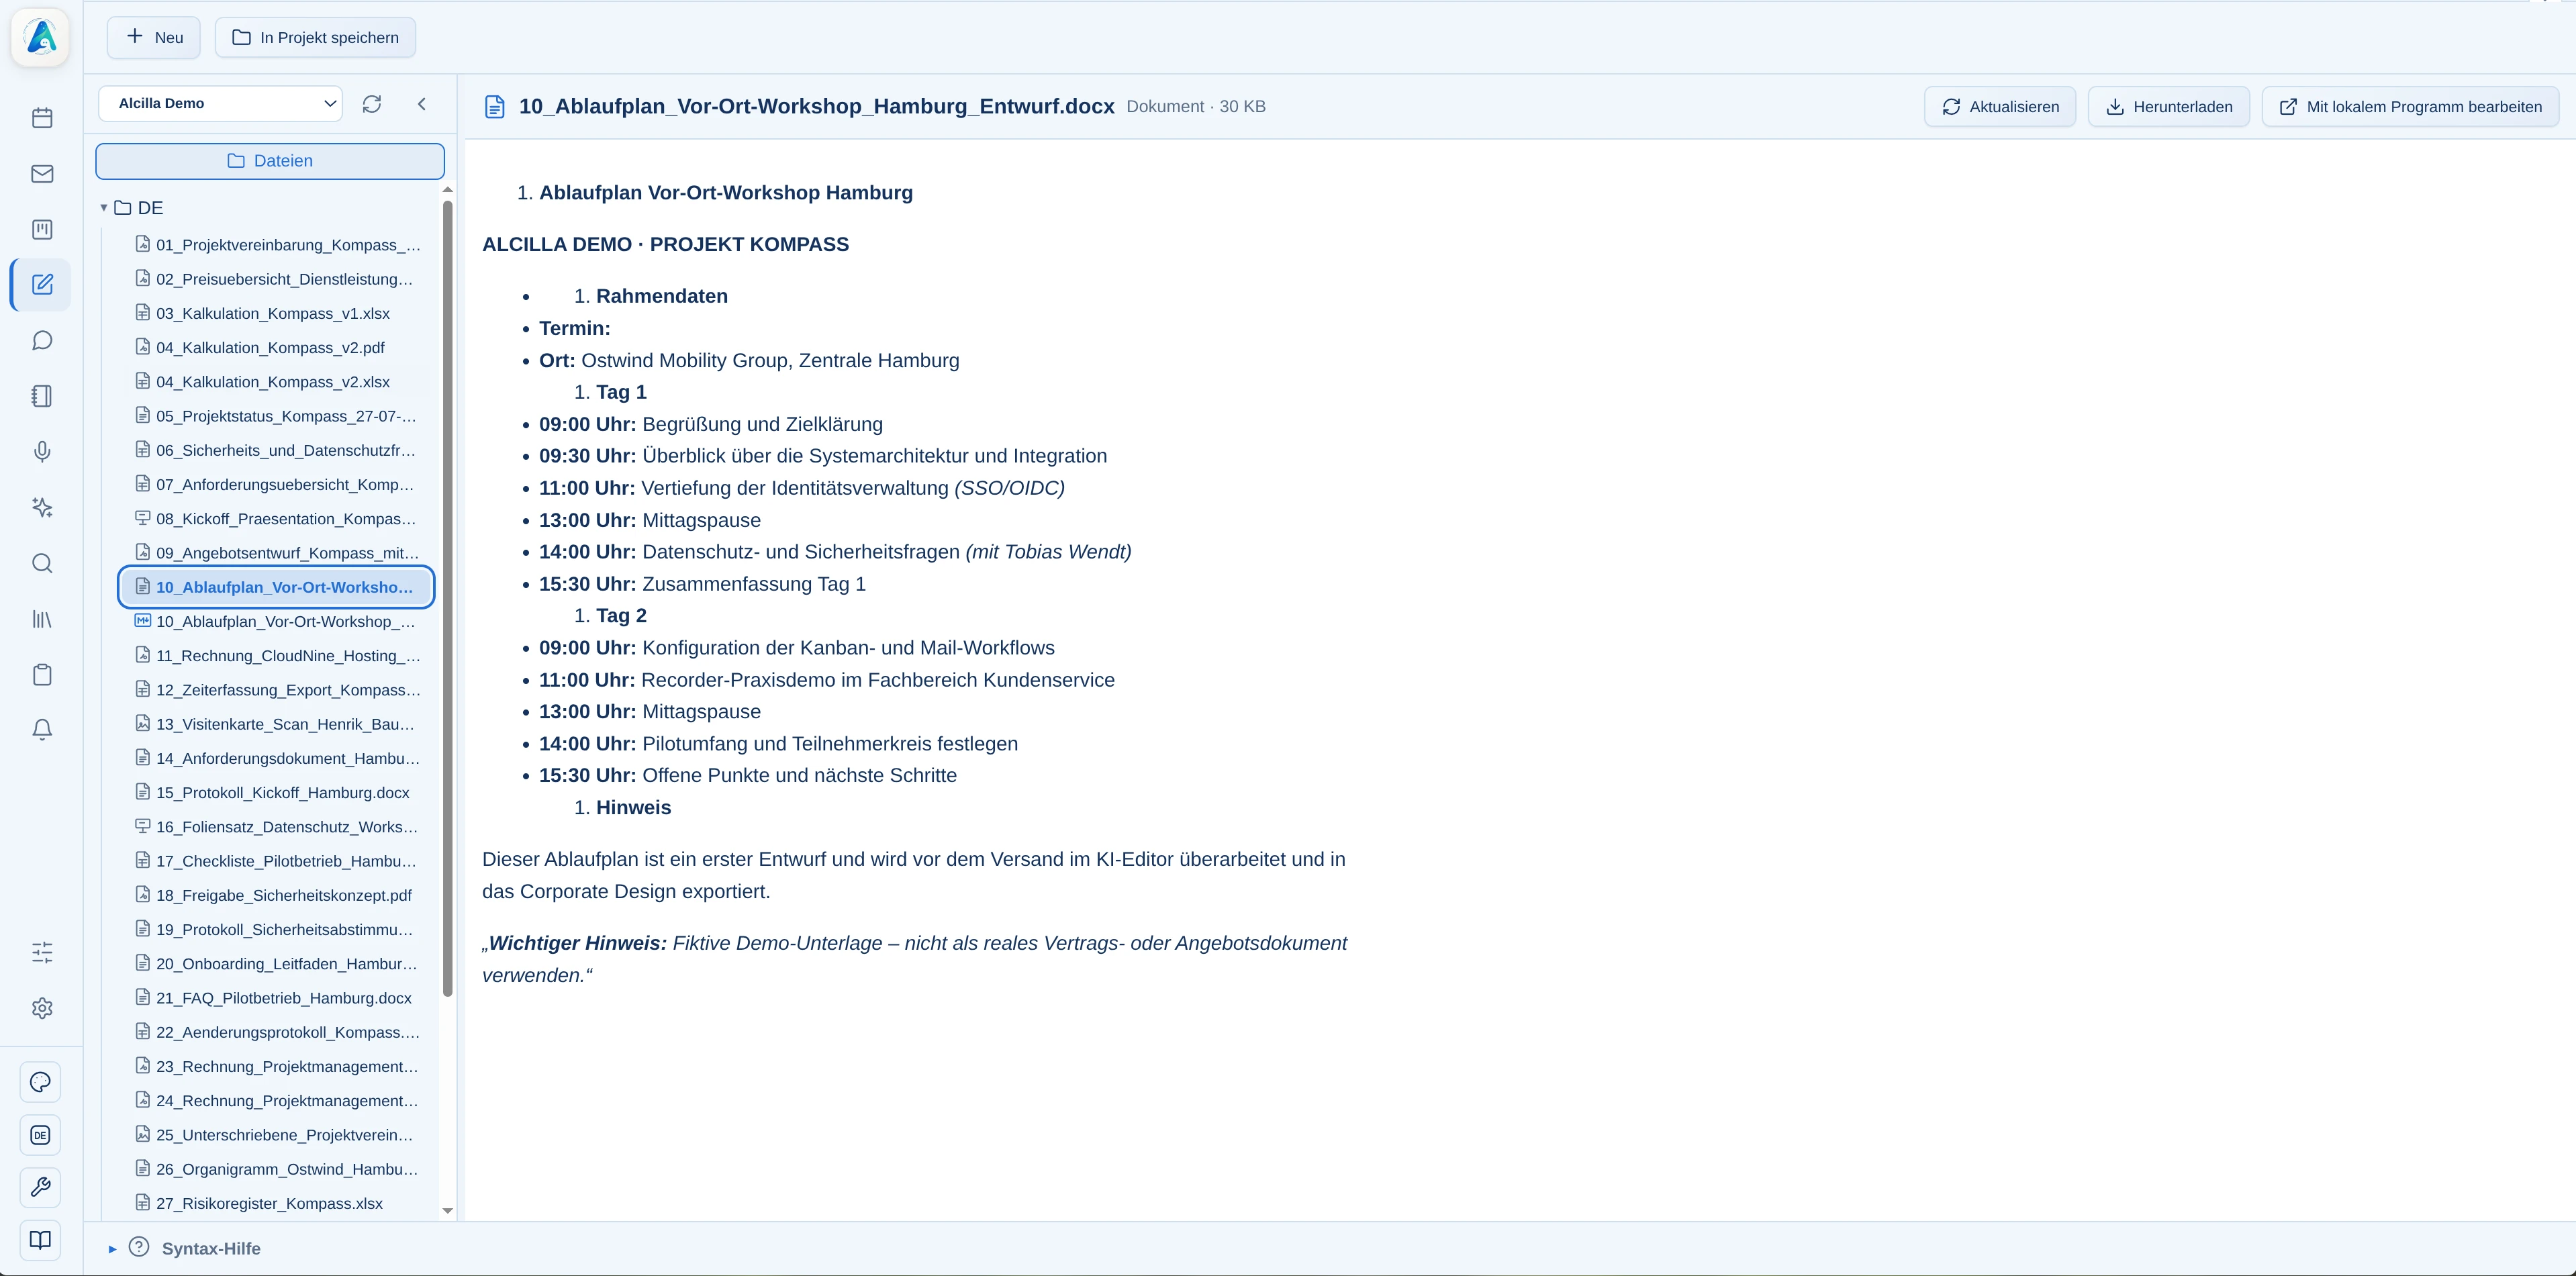Click the file list scrollbar thumb
This screenshot has width=2576, height=1276.
click(x=448, y=598)
